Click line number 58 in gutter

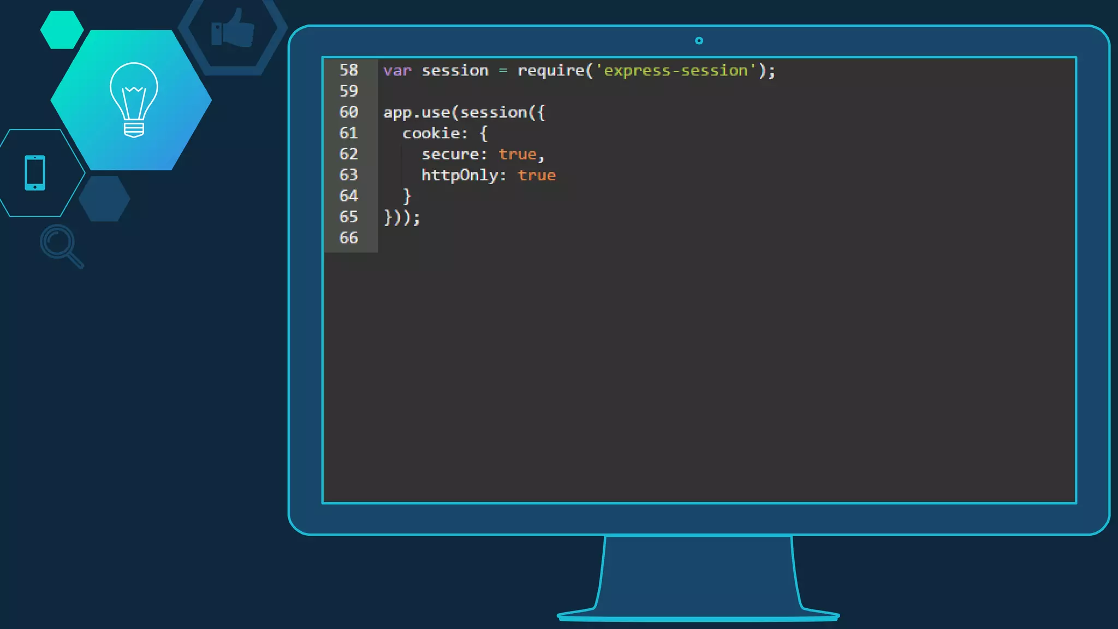[349, 70]
